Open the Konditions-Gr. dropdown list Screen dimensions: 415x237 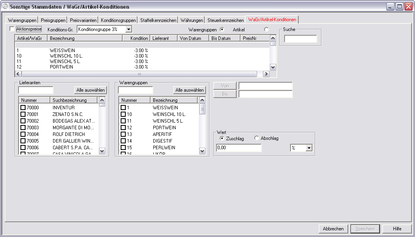coord(128,29)
